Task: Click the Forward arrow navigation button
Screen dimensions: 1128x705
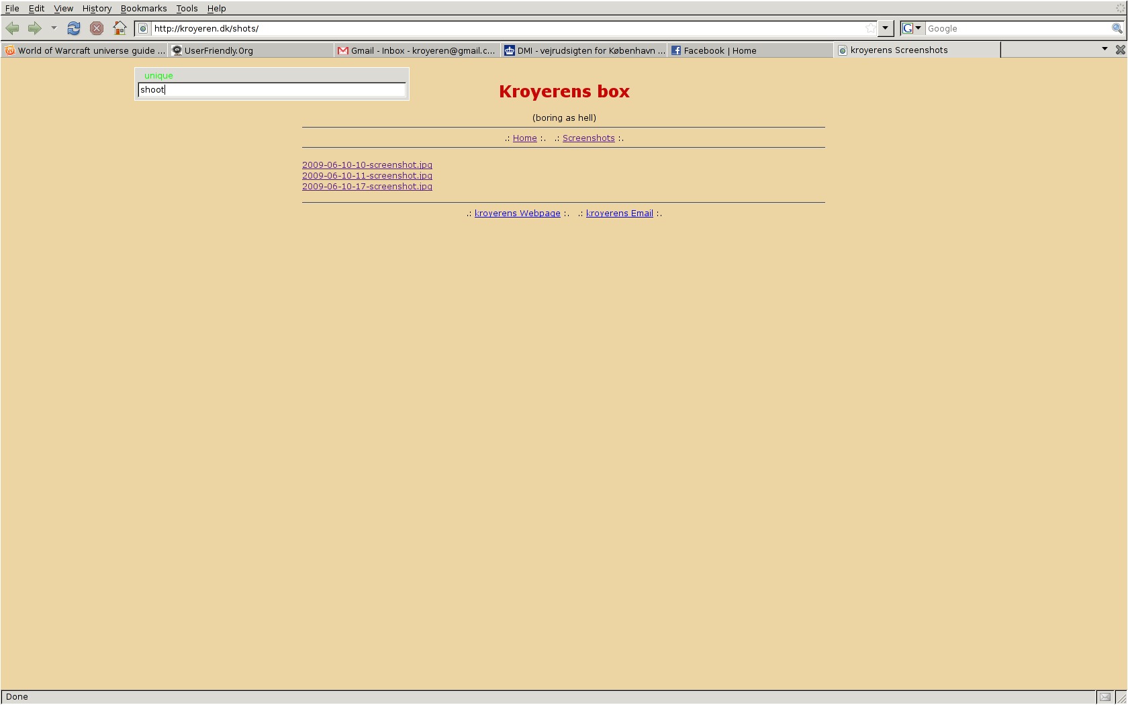Action: coord(35,28)
